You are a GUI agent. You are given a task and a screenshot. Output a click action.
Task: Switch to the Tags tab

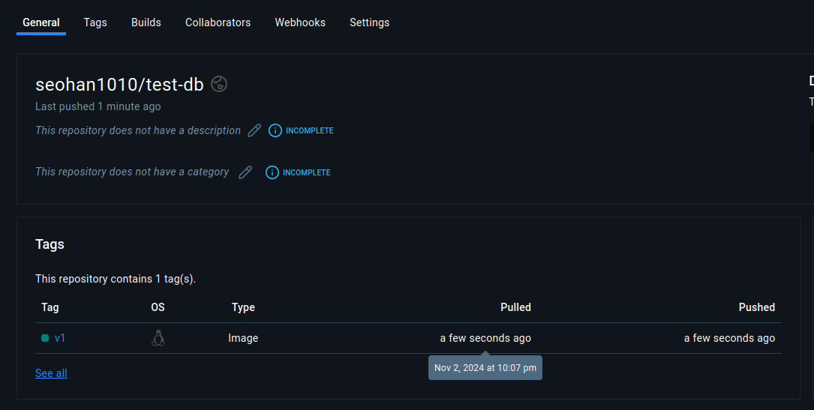pos(95,22)
